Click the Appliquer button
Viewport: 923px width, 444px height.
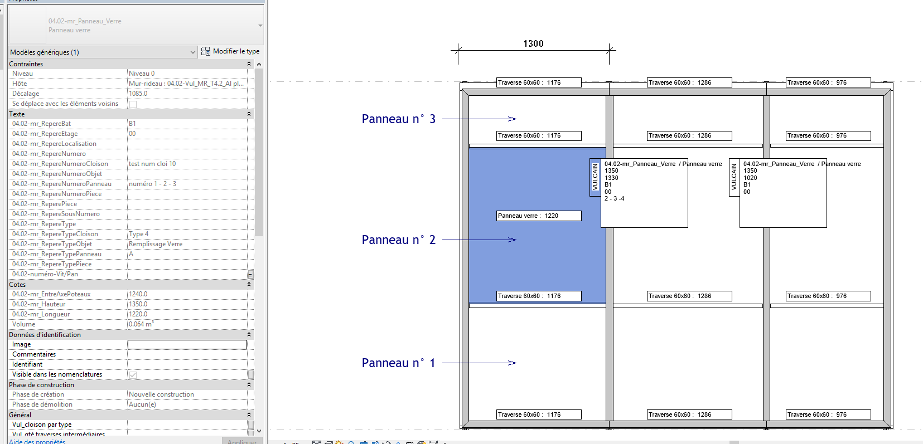pos(242,441)
